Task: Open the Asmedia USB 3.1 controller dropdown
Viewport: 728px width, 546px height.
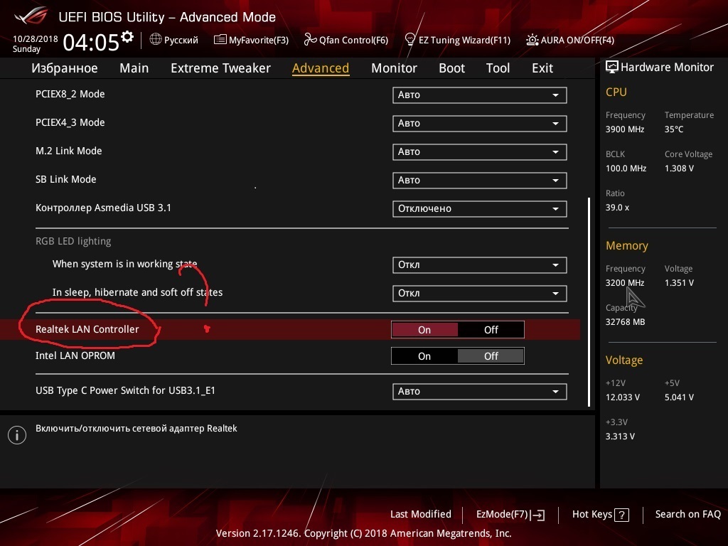Action: 480,209
